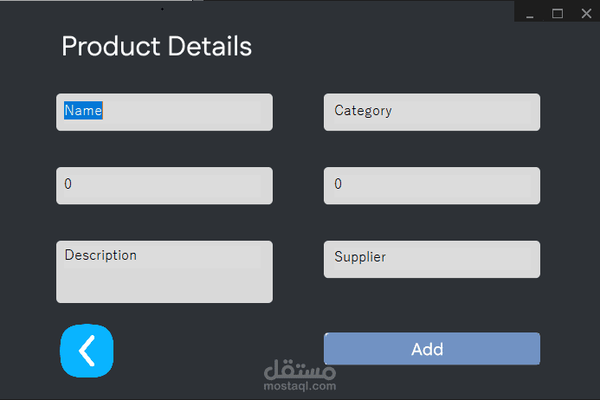Click the empty lower part of the Description box

165,286
